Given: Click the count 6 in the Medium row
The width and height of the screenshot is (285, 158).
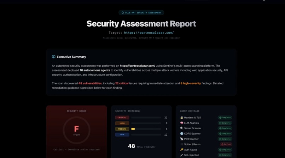Looking at the screenshot, I should pyautogui.click(x=167, y=129).
